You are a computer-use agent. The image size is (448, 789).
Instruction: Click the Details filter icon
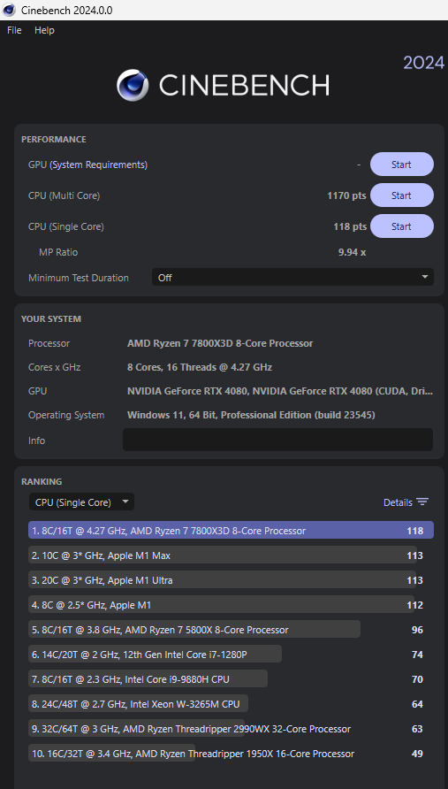click(x=422, y=502)
